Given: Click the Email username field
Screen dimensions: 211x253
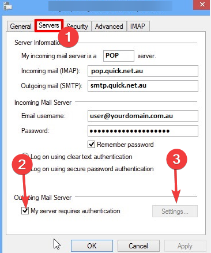Looking at the screenshot, I should click(x=143, y=116).
